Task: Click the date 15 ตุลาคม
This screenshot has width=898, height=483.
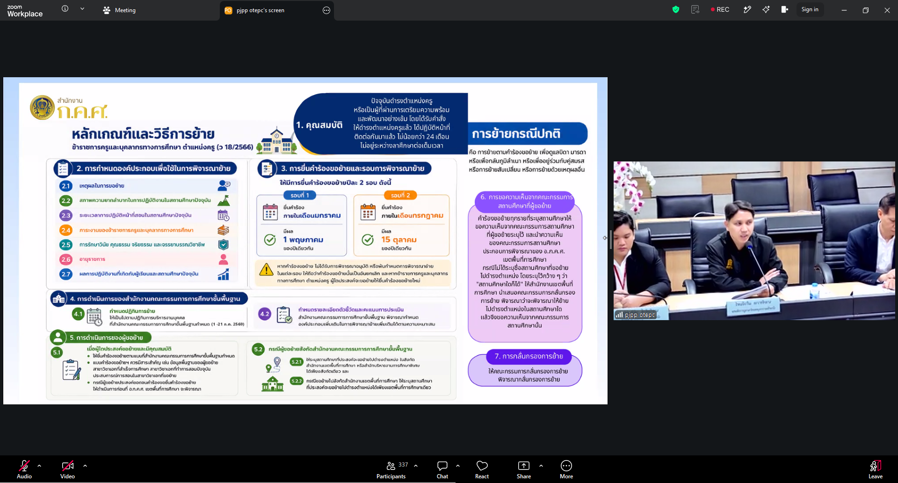Action: 399,240
